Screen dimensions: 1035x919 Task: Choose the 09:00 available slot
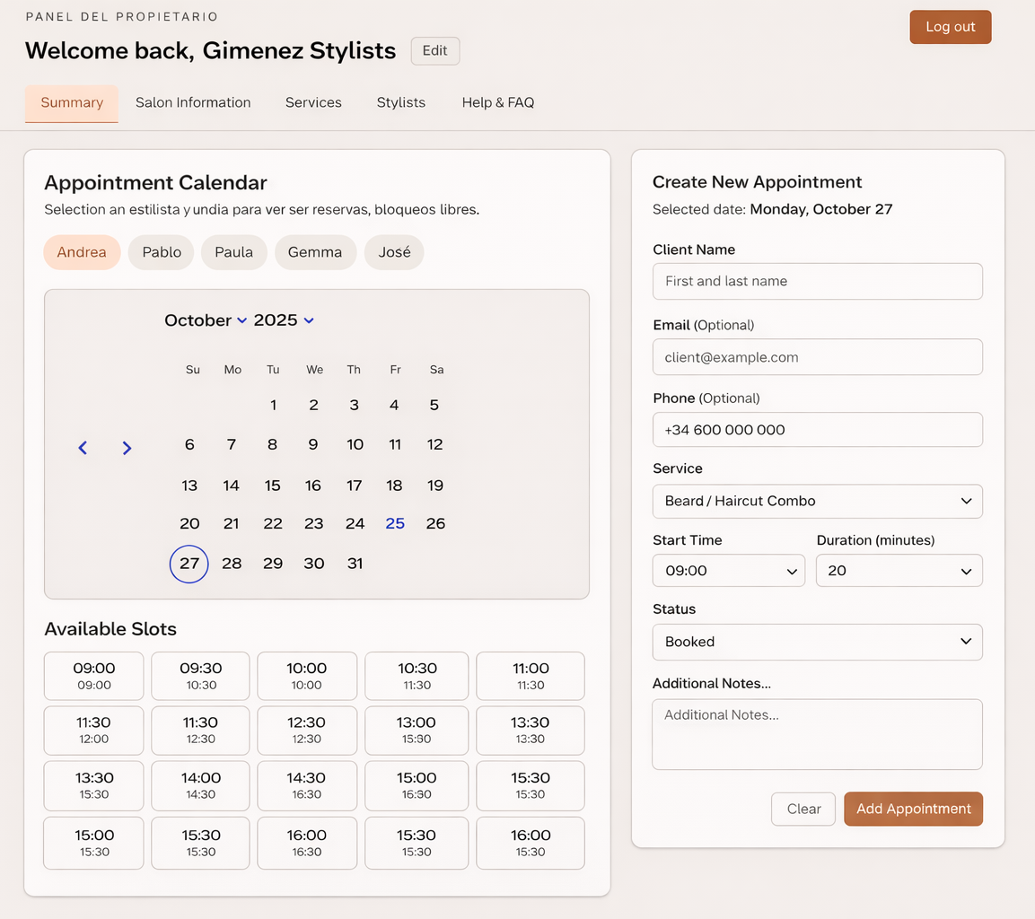pyautogui.click(x=93, y=676)
